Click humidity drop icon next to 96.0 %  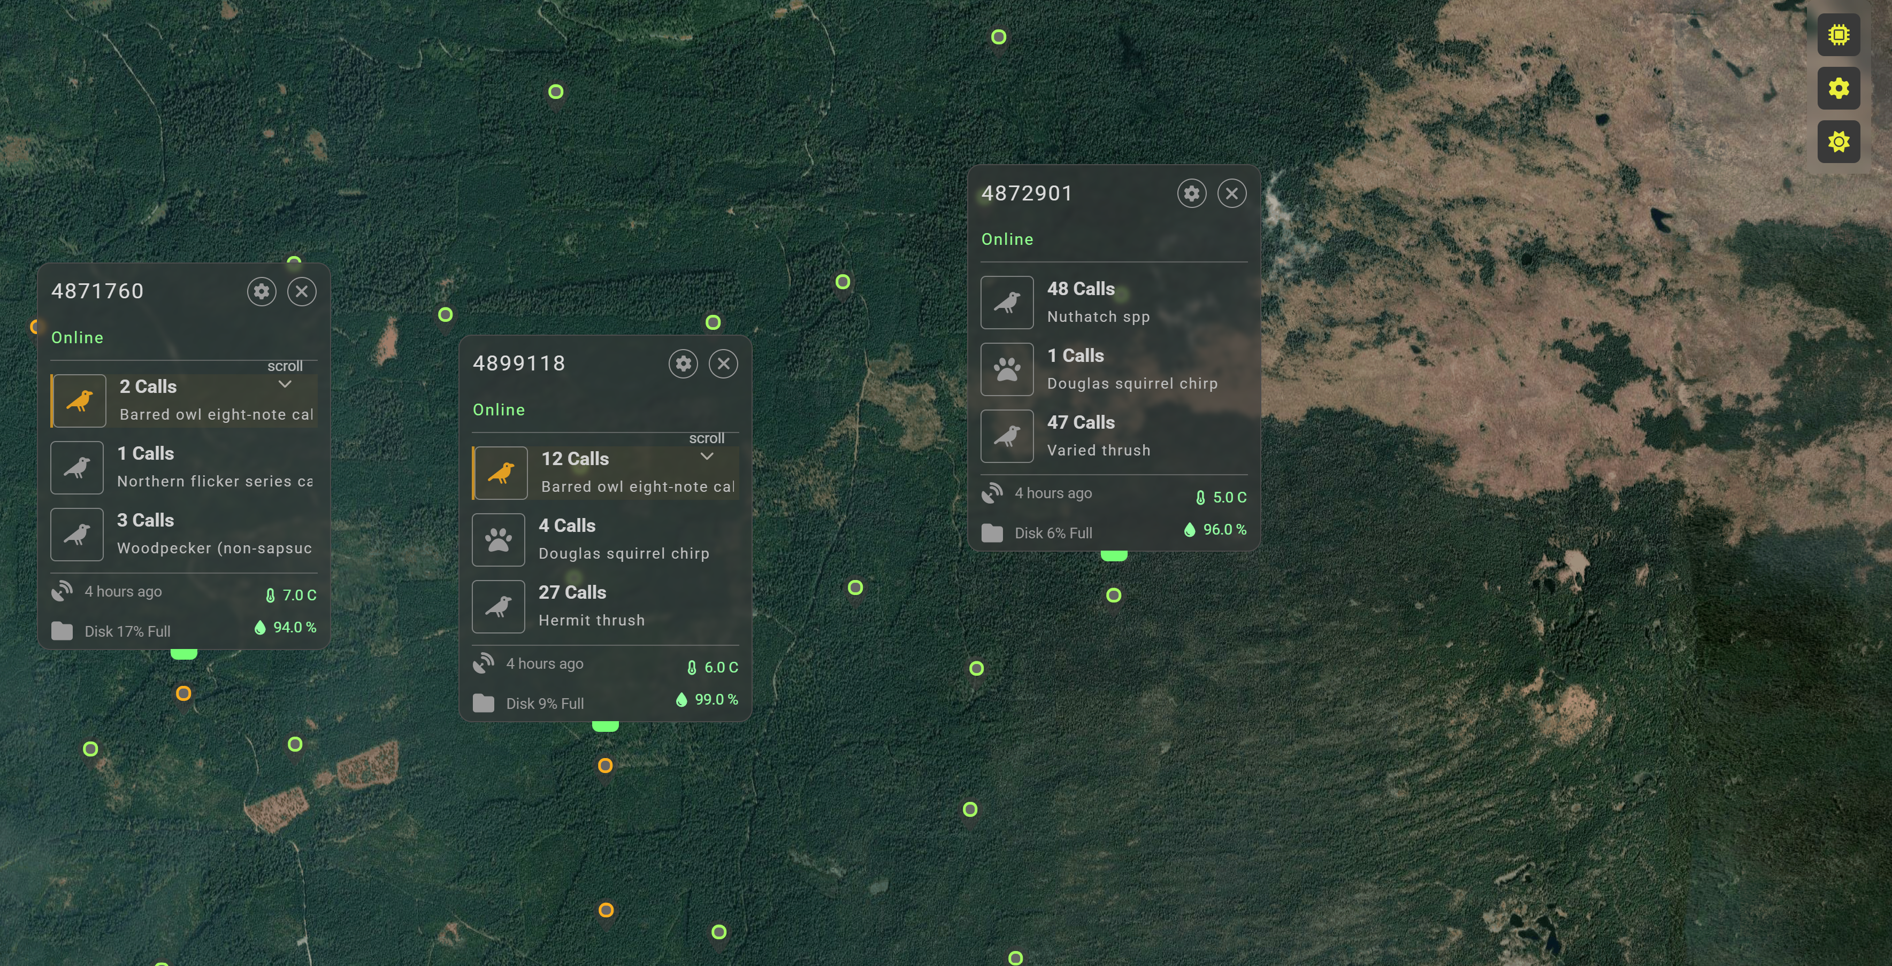pos(1190,529)
